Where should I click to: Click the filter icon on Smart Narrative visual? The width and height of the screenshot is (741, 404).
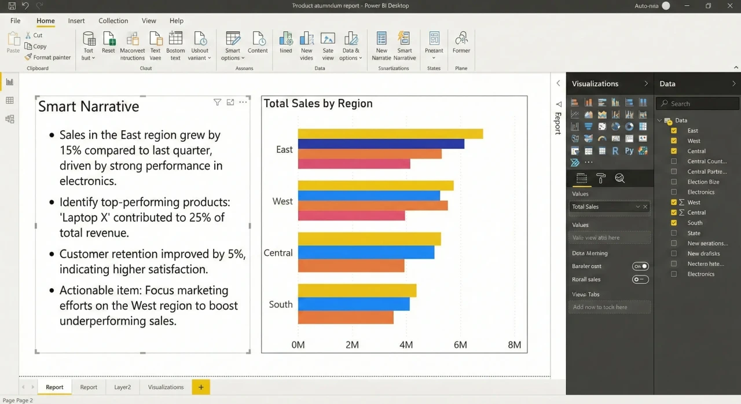[x=217, y=102]
